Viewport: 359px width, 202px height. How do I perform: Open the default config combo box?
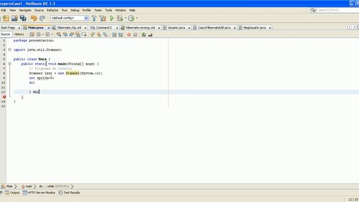69,18
